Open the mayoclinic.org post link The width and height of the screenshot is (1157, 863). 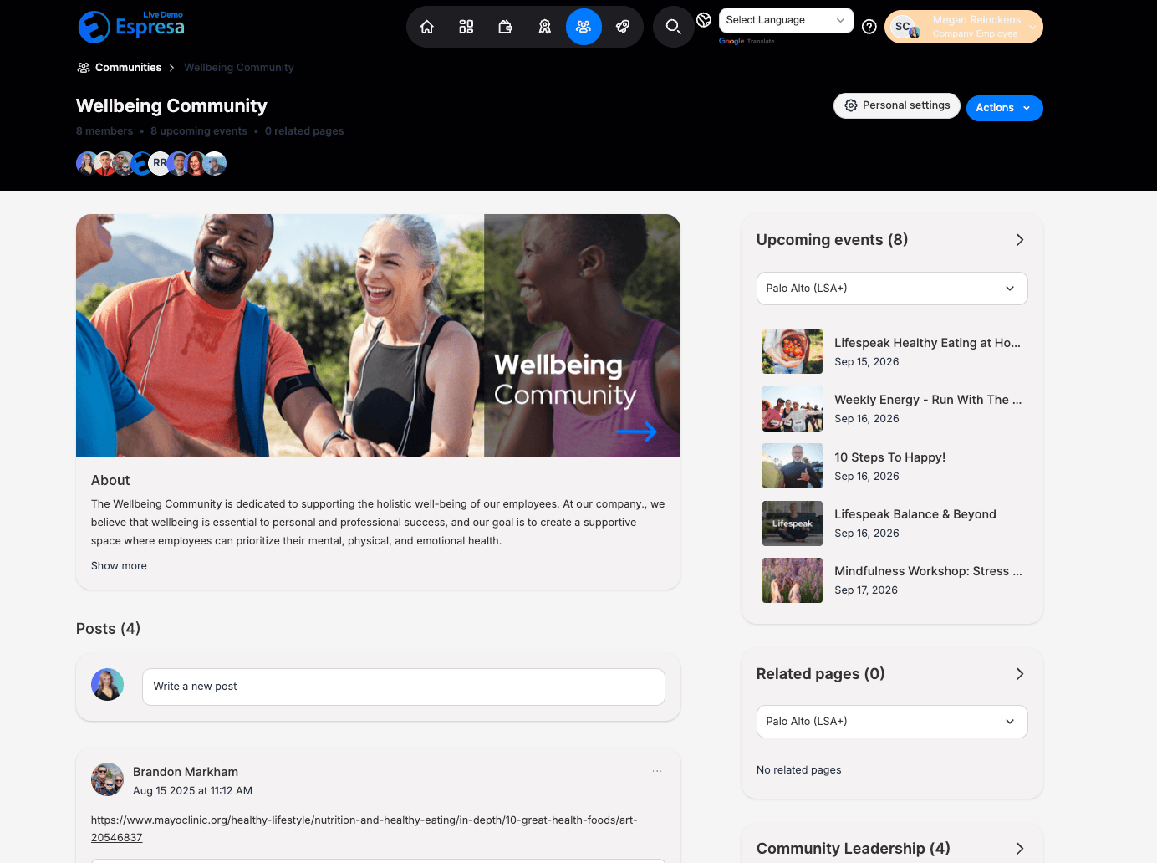coord(364,829)
